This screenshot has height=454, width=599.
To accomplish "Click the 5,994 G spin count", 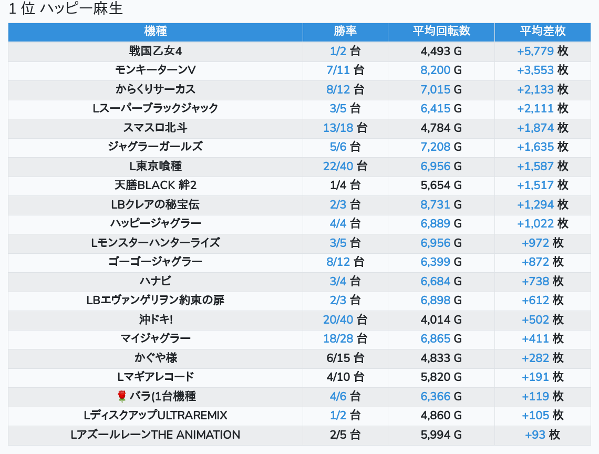I will point(441,435).
